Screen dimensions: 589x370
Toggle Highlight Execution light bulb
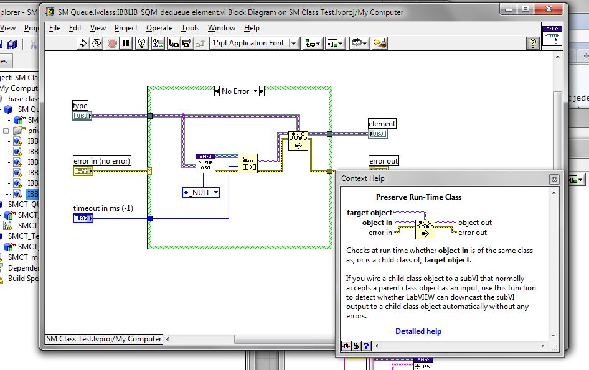[x=141, y=43]
